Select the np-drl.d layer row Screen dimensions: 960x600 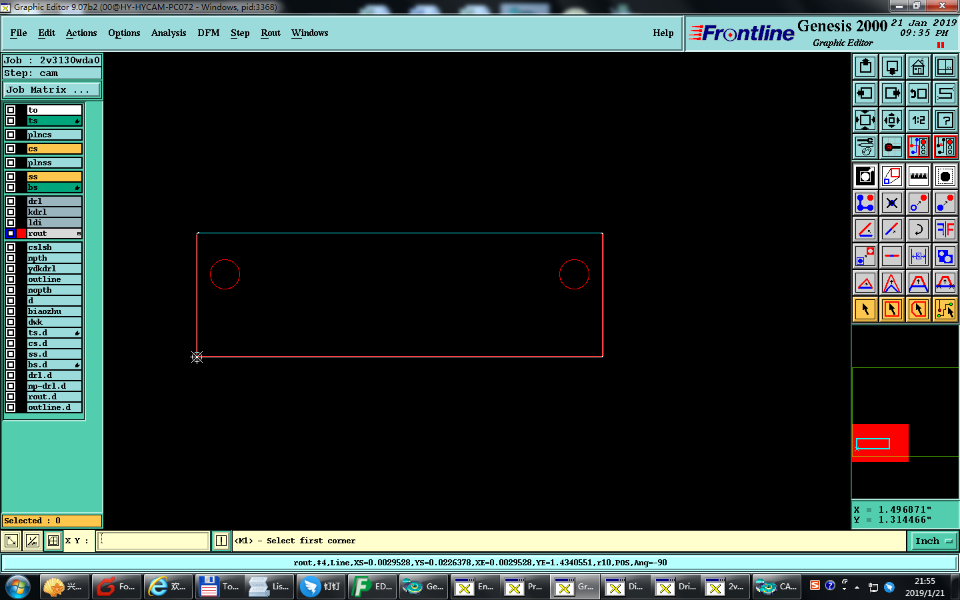pos(55,386)
